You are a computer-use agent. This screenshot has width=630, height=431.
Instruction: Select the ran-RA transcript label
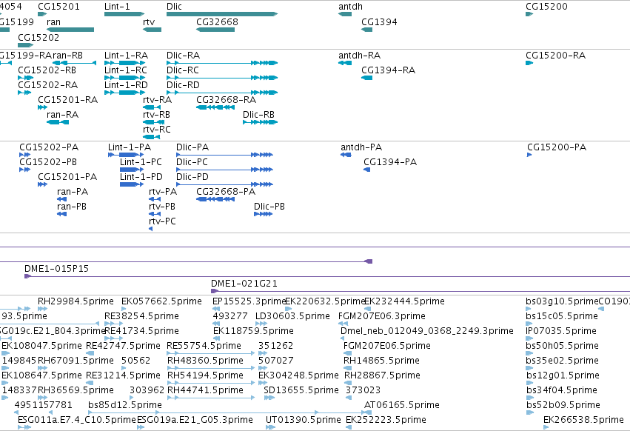pyautogui.click(x=63, y=115)
